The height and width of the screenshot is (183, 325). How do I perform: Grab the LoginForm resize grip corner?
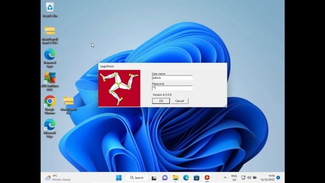click(225, 106)
